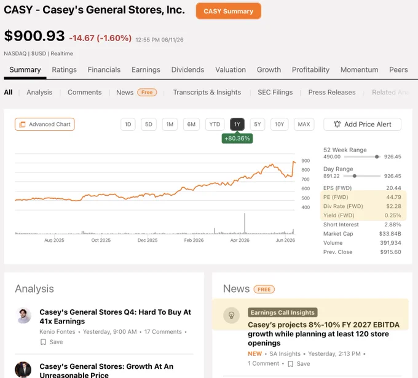
Task: Filter content by Comments
Action: 84,93
